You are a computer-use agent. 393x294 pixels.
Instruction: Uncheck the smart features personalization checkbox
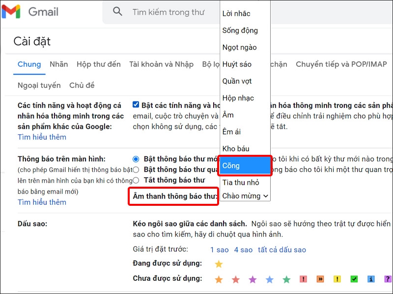click(136, 104)
